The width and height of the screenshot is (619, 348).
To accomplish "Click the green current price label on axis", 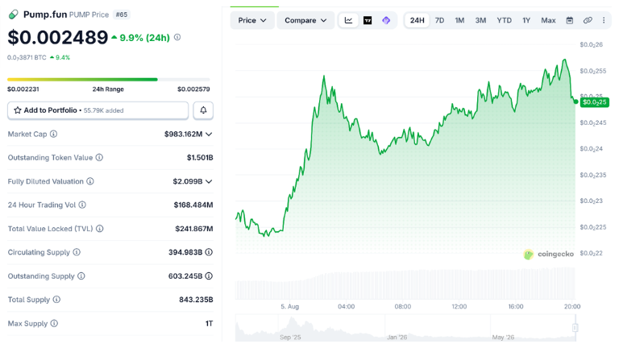I will point(595,102).
